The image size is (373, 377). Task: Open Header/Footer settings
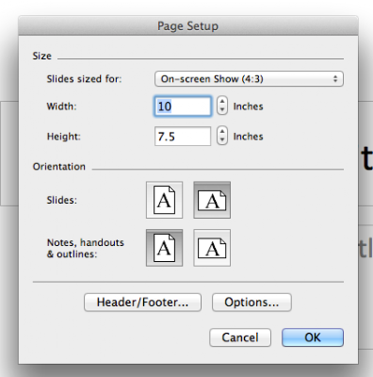coord(142,303)
